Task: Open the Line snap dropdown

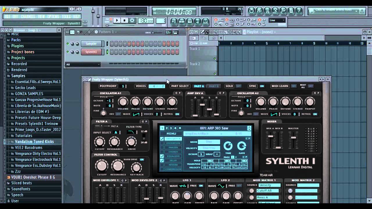Action: point(277,20)
